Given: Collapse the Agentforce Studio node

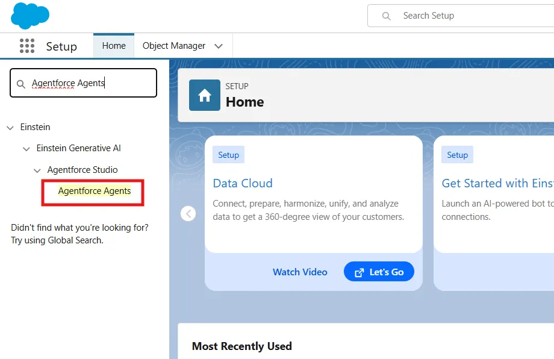Looking at the screenshot, I should coord(37,170).
